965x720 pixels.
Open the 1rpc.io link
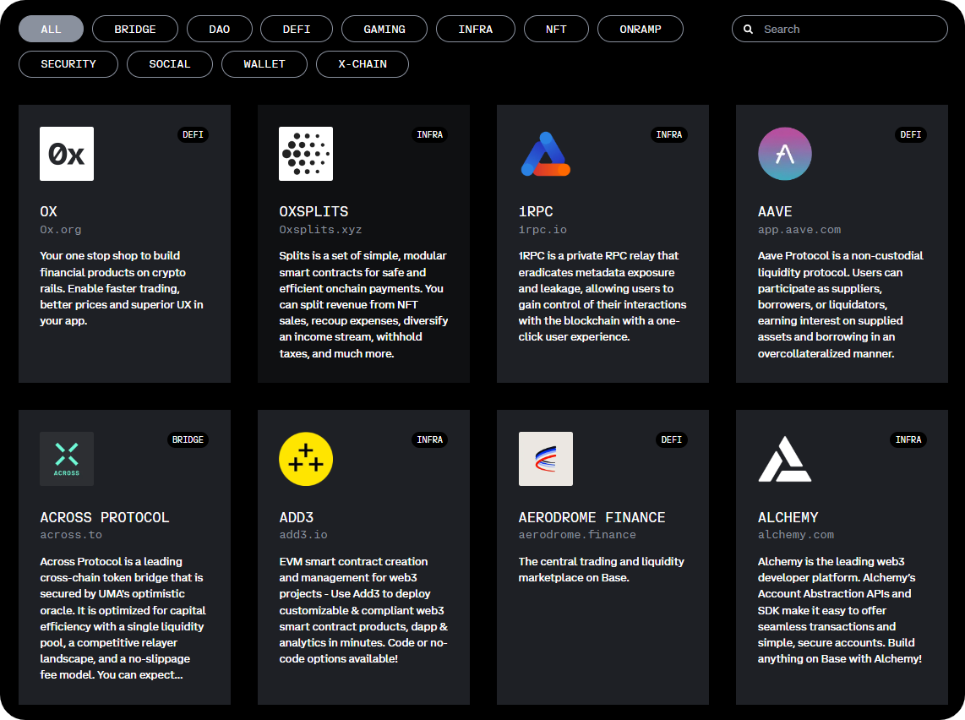click(x=542, y=230)
